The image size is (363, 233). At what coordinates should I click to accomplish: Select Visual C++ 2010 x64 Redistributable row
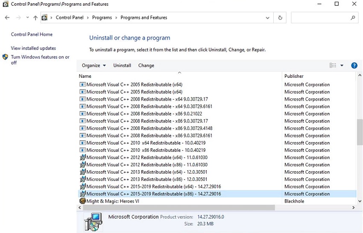[217, 143]
